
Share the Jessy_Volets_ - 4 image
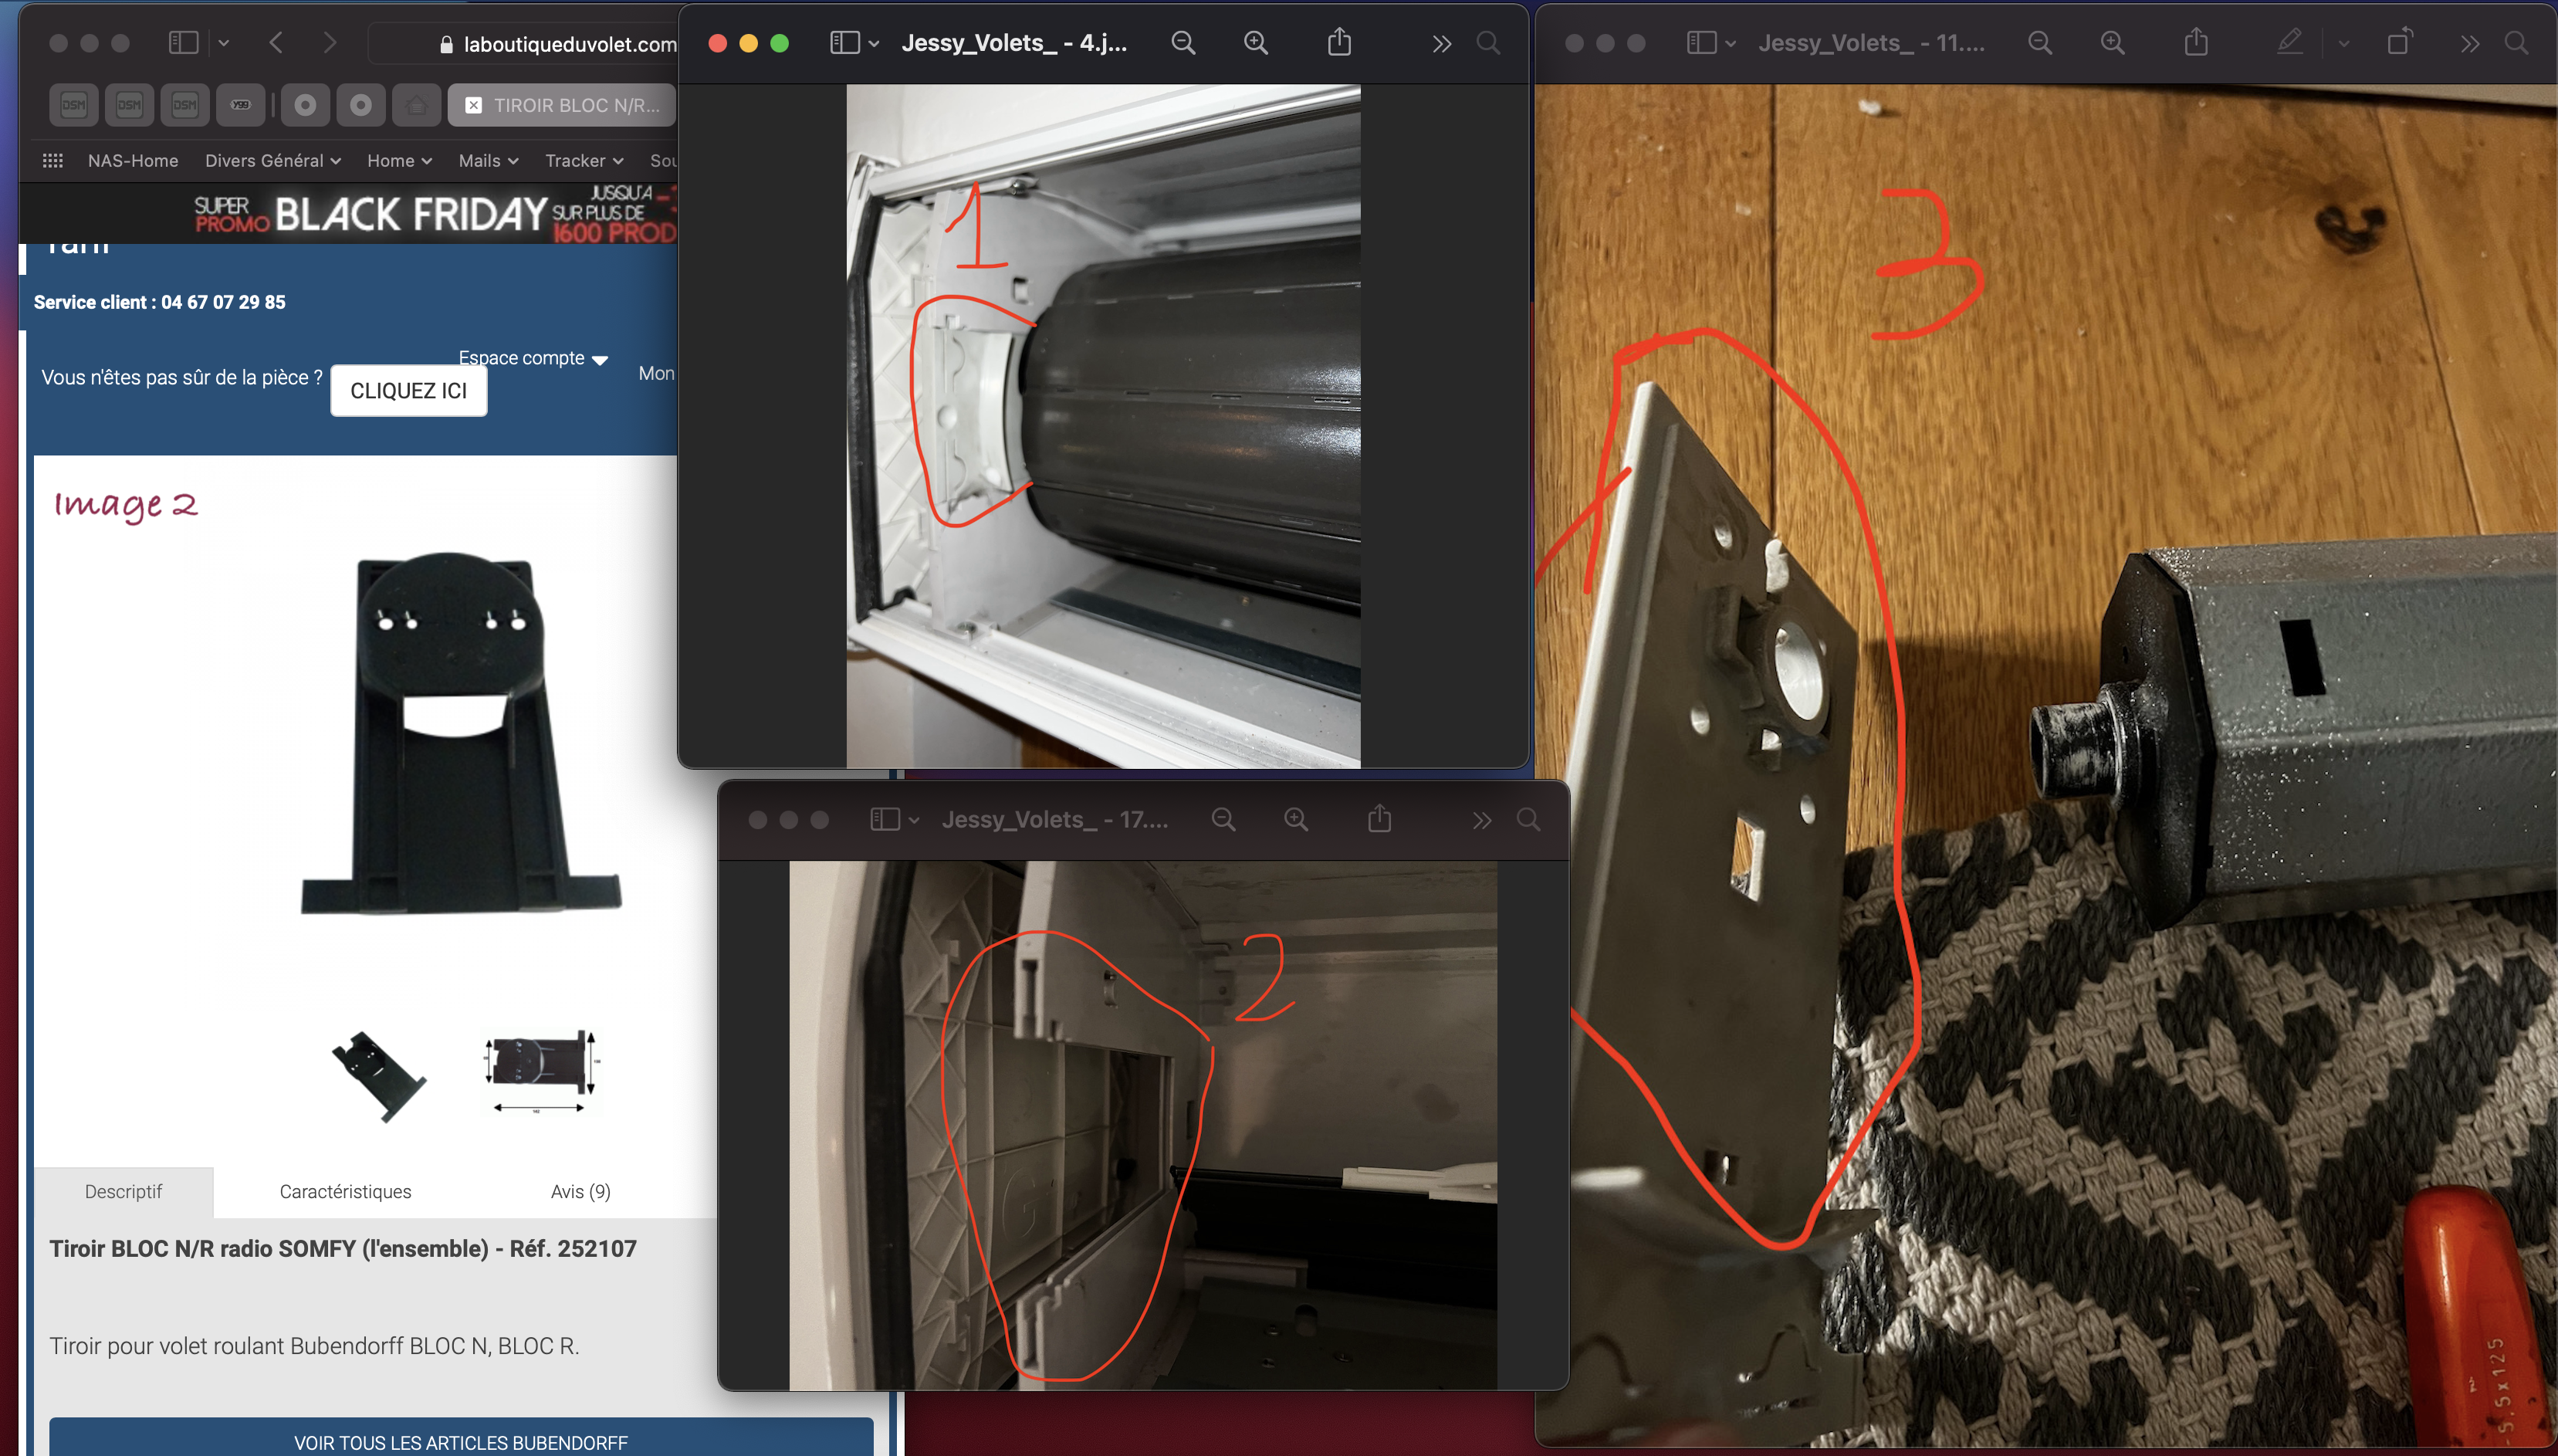point(1338,43)
